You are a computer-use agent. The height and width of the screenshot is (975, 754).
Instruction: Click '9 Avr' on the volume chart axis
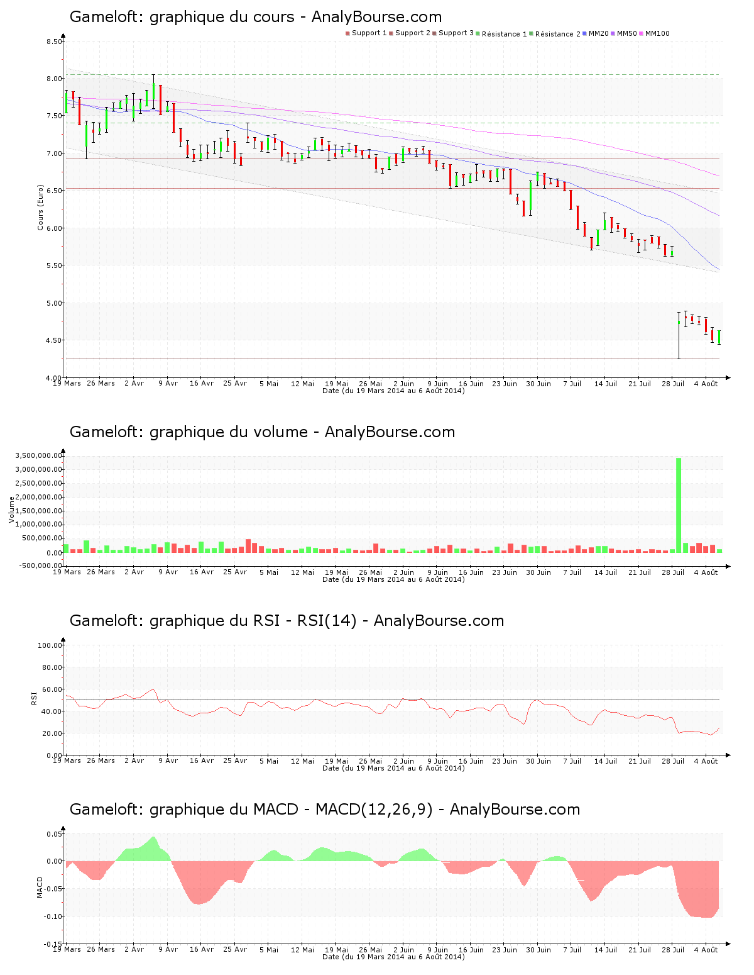click(168, 572)
